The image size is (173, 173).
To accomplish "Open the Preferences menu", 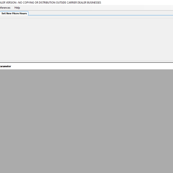I will (5, 8).
